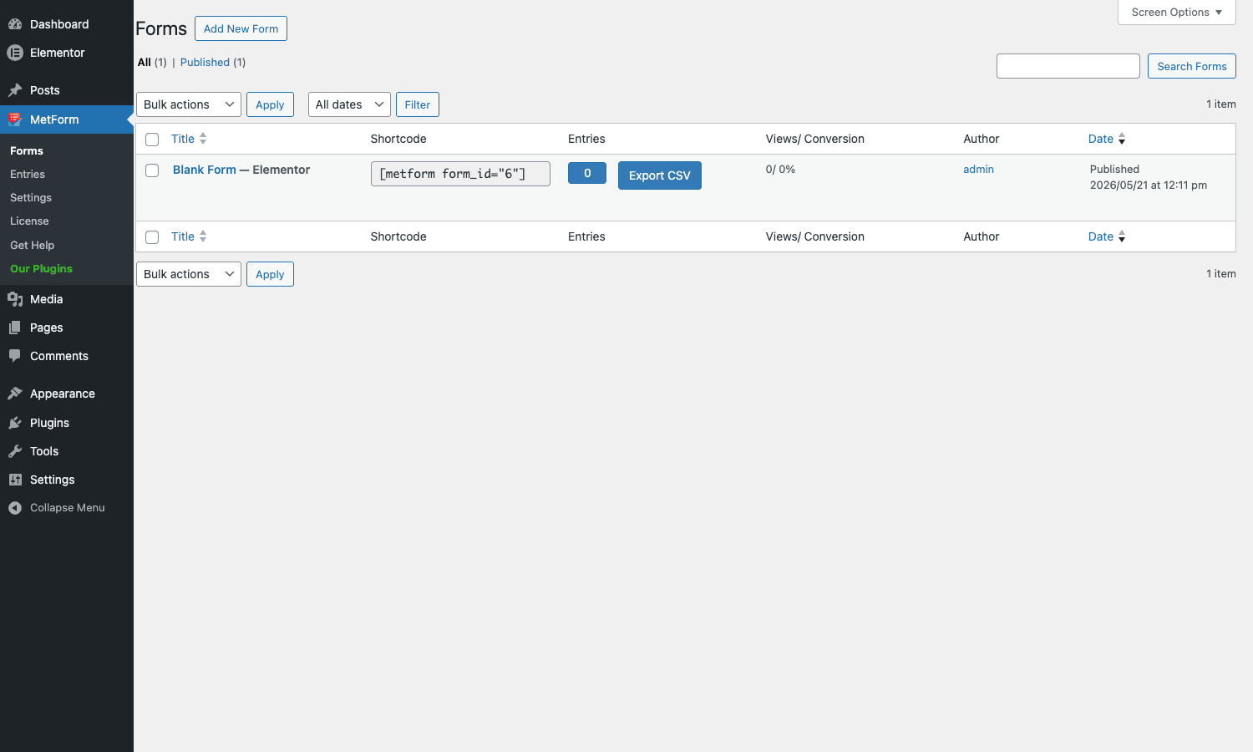Click the bottom Apply button
The width and height of the screenshot is (1253, 752).
tap(270, 274)
